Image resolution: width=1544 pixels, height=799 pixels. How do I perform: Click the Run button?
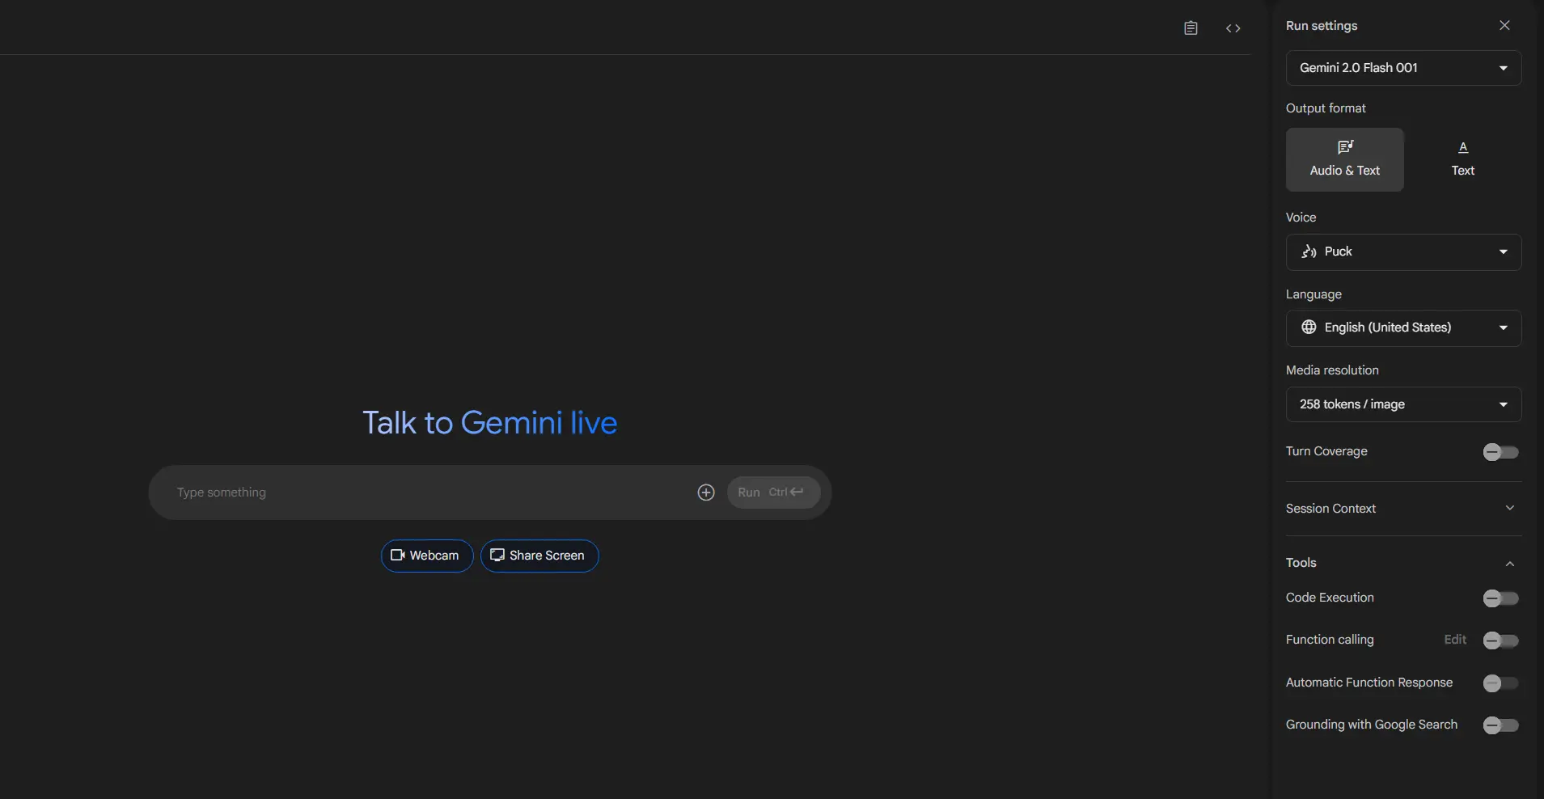click(773, 493)
